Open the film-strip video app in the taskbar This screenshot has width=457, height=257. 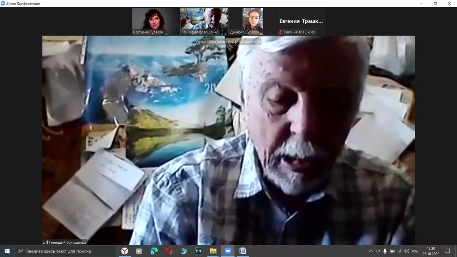(x=198, y=251)
